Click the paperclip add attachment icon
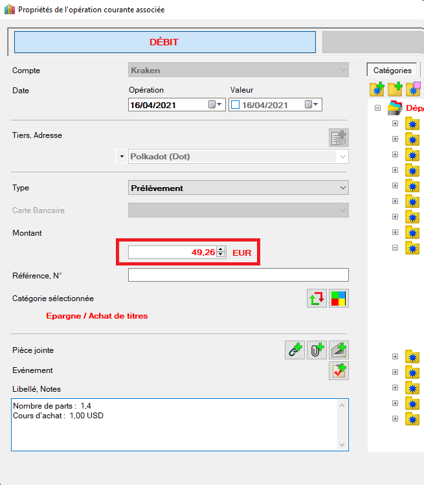424x485 pixels. coord(317,350)
